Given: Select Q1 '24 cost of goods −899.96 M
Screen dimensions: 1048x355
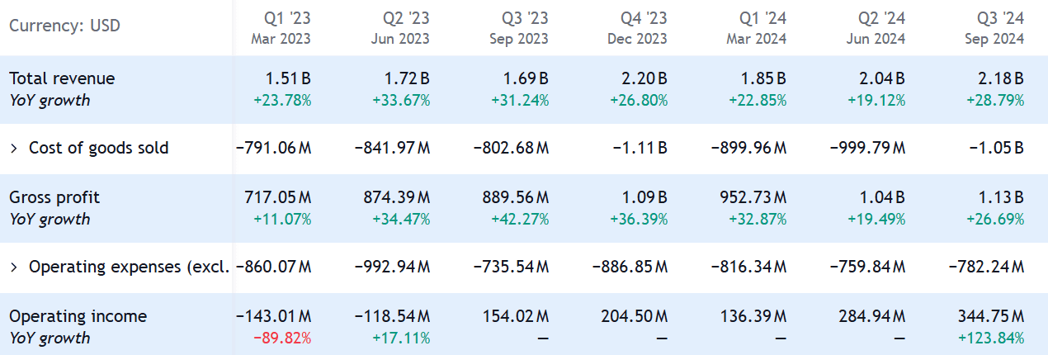Looking at the screenshot, I should [748, 149].
